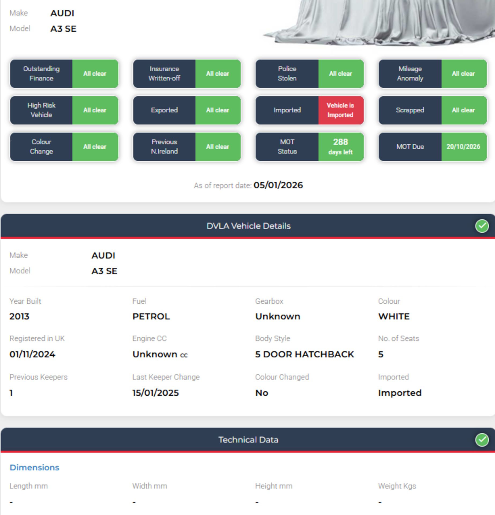495x515 pixels.
Task: Select the Insurance Written-off status badge
Action: 187,73
